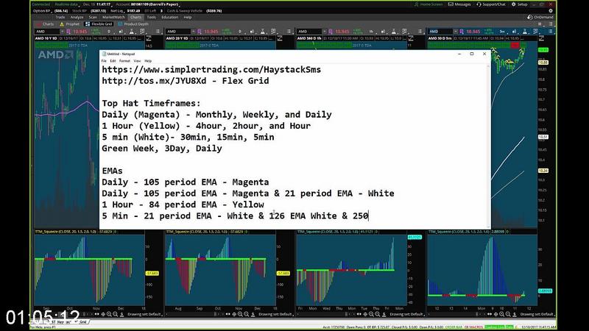Activate OnDemand mode

[540, 17]
